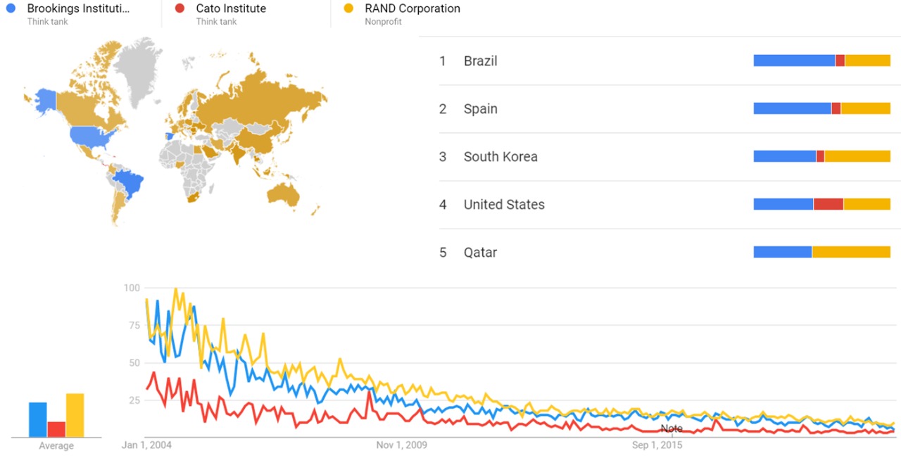Click the yellow Average bar for RAND

(75, 415)
